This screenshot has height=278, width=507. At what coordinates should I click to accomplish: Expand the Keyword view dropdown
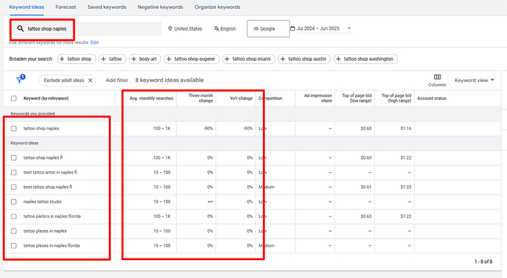pyautogui.click(x=474, y=80)
